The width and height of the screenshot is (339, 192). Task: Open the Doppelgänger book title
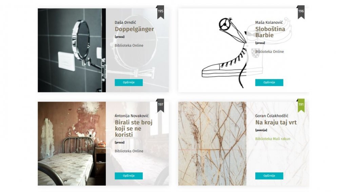click(134, 29)
